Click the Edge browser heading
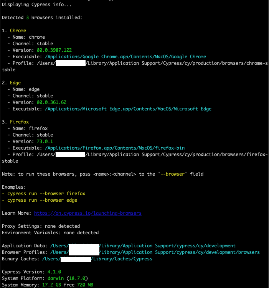Screen dimensions: 269x288 click(15, 83)
